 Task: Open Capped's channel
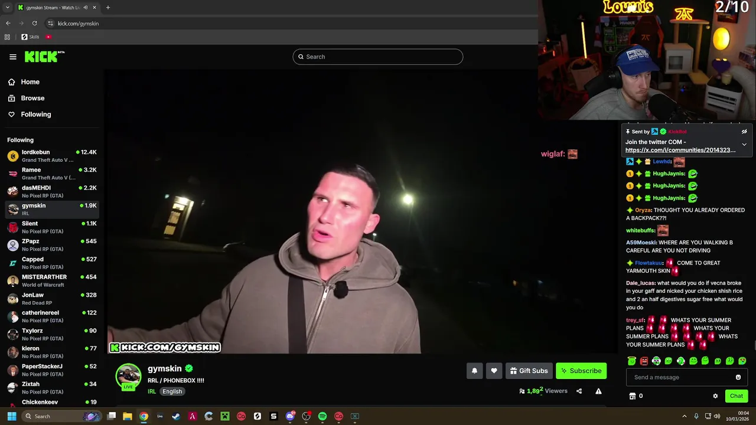[52, 263]
